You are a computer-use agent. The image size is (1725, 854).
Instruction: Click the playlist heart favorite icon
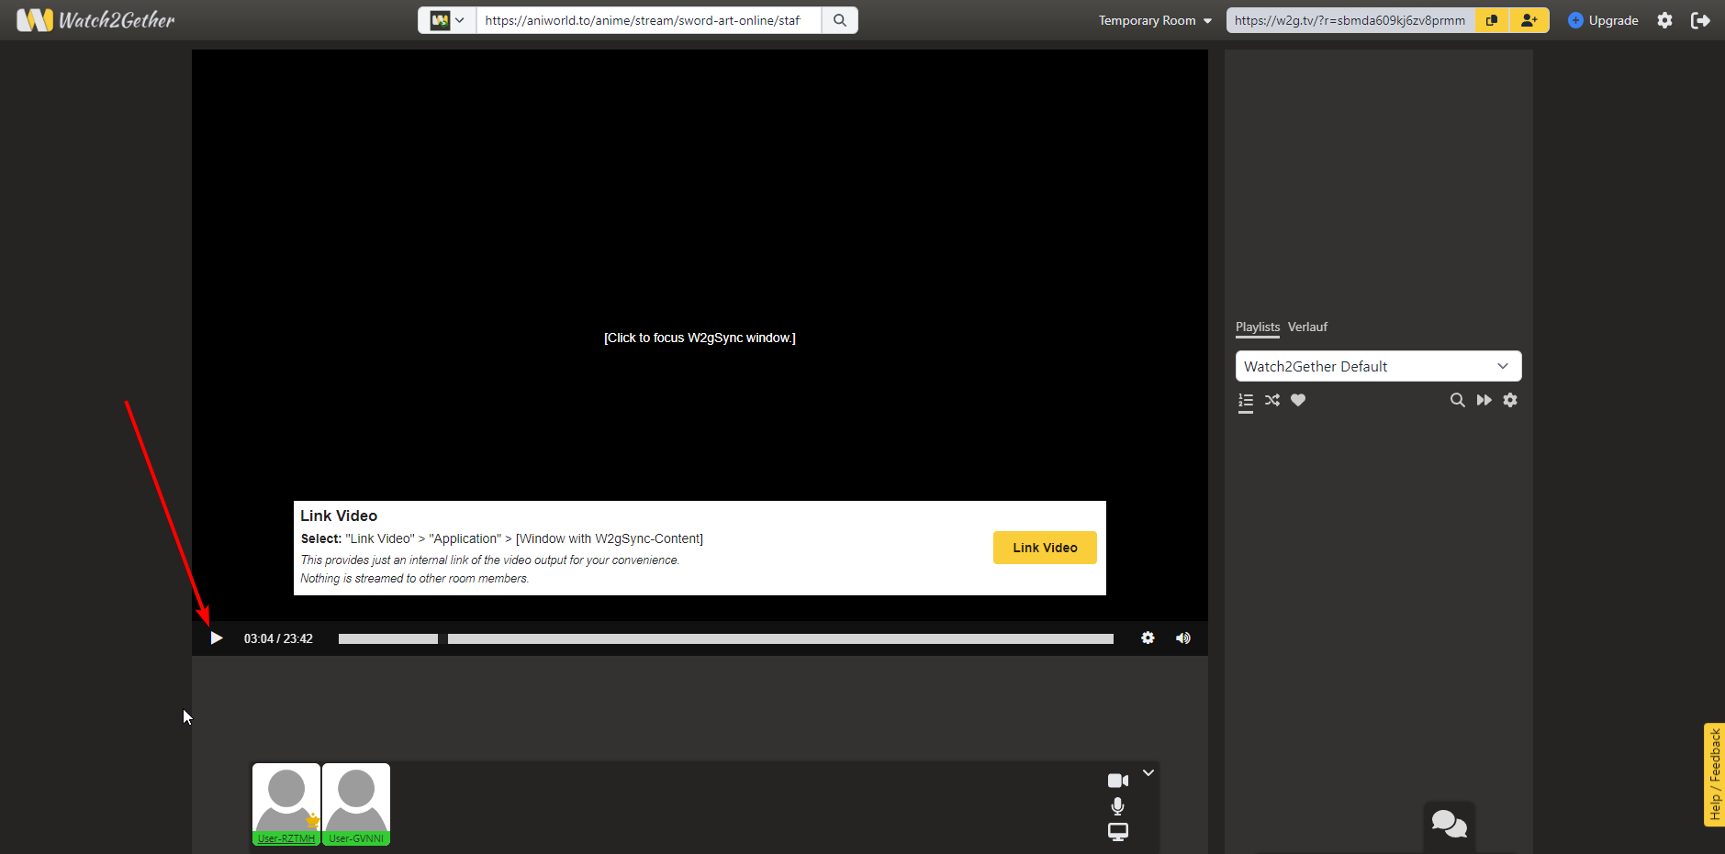tap(1298, 400)
